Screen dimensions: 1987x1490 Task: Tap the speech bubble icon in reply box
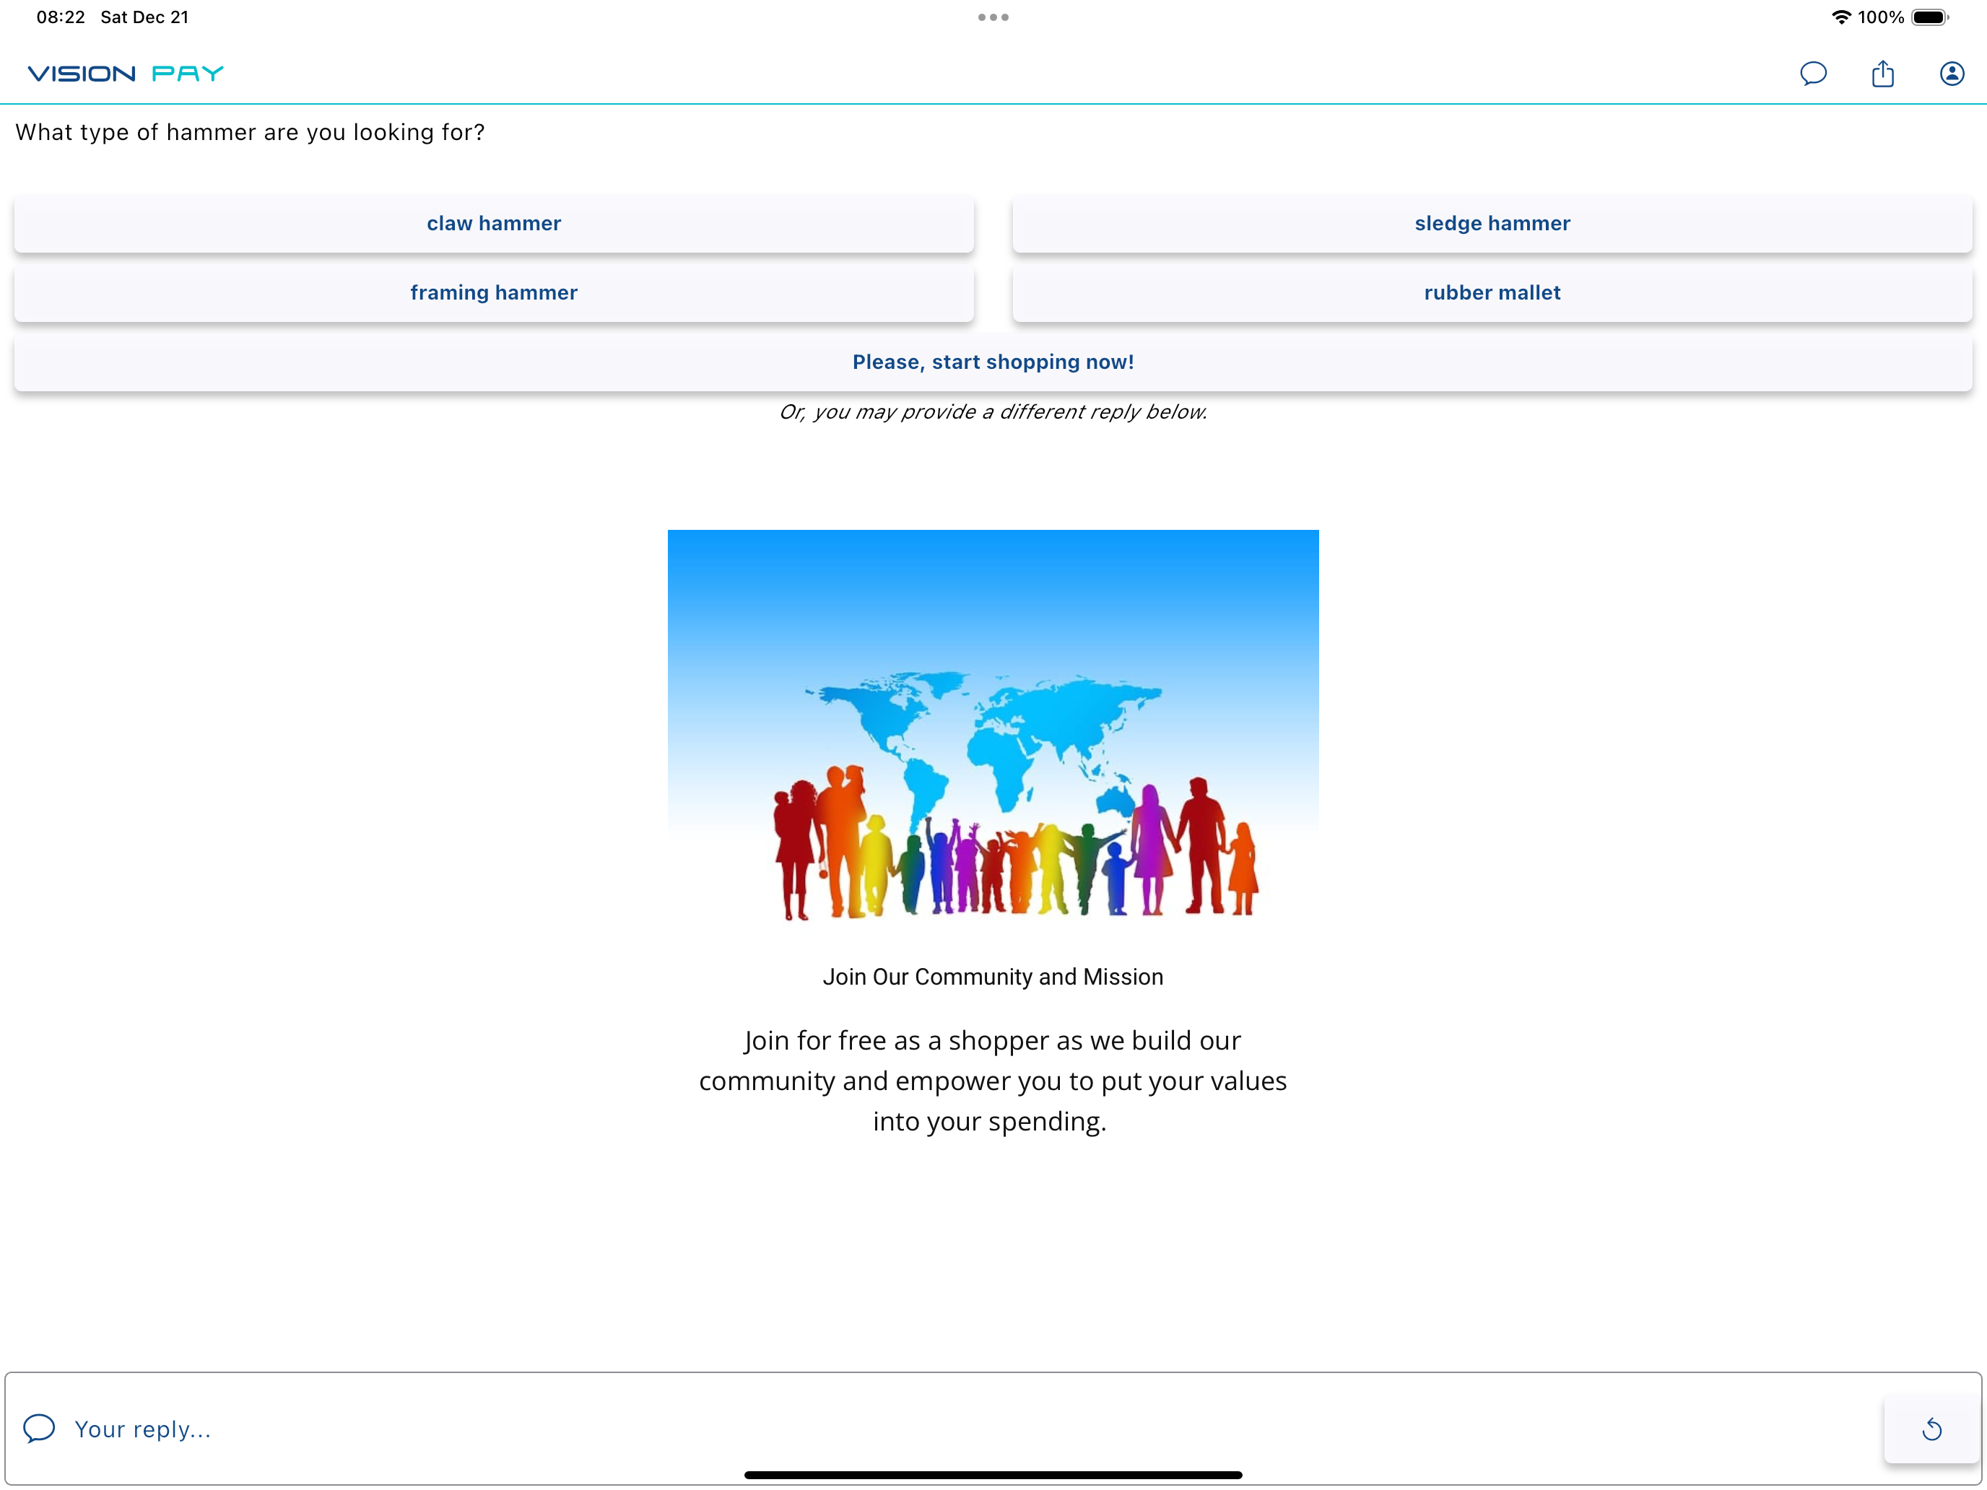click(40, 1428)
